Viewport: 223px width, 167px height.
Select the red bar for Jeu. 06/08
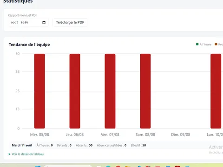click(x=75, y=91)
